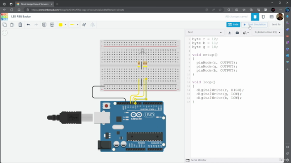Expand the wire type dropdown arrow
Image resolution: width=291 pixels, height=163 pixels.
click(78, 25)
